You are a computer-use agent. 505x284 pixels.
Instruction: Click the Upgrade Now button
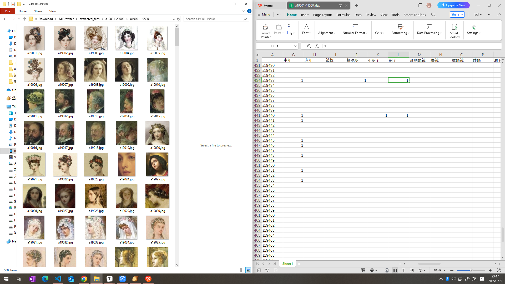coord(453,5)
